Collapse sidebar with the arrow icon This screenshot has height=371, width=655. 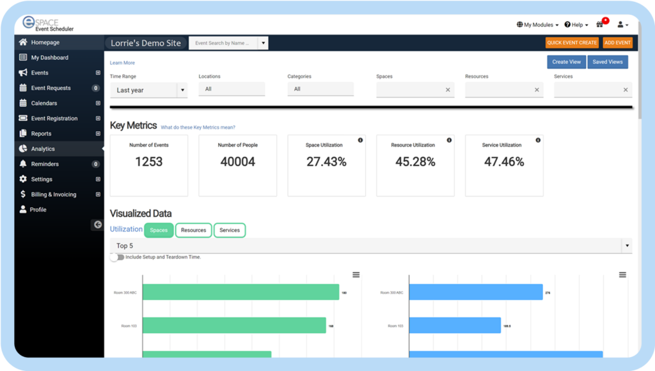click(x=97, y=225)
